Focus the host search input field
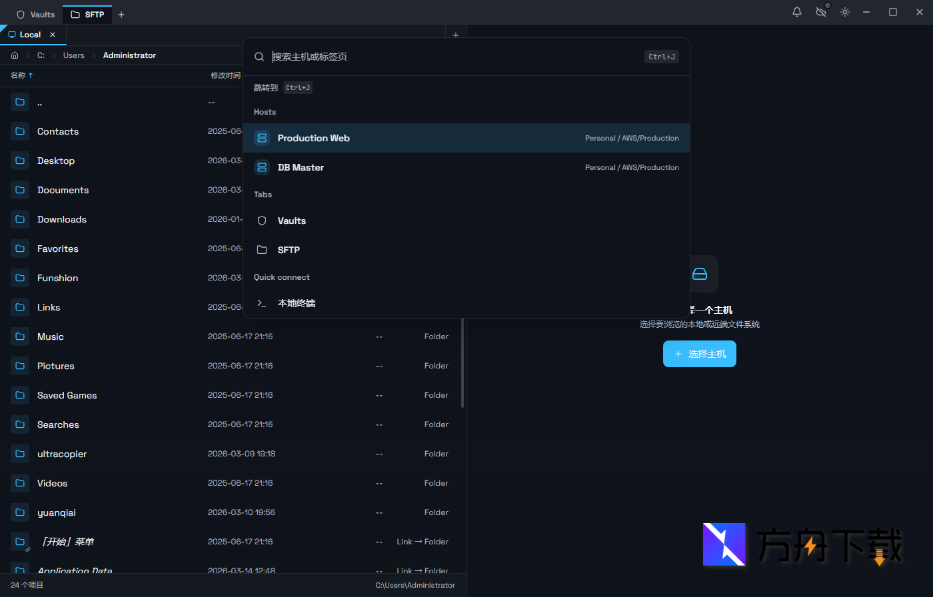The width and height of the screenshot is (933, 597). tap(453, 57)
